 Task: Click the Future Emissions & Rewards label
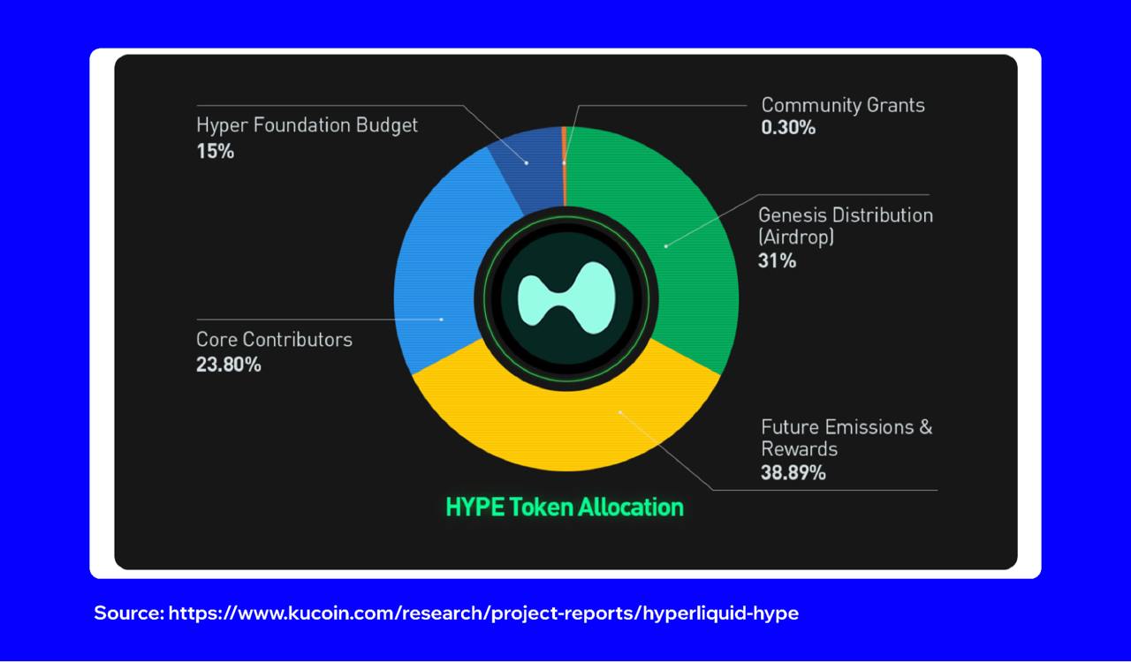coord(846,438)
